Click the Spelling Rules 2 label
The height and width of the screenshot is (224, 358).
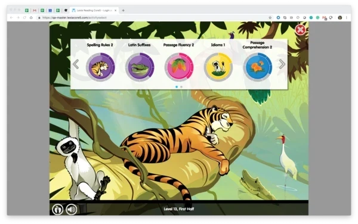click(100, 45)
